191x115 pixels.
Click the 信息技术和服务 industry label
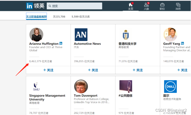(x=172, y=99)
